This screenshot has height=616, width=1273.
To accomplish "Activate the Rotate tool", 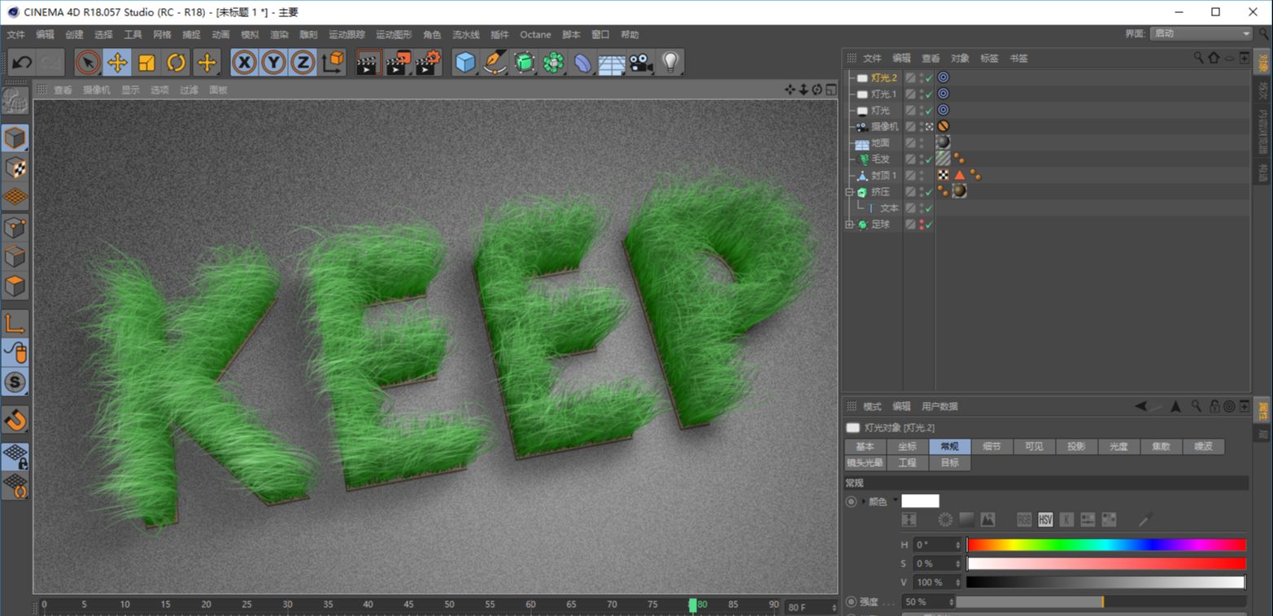I will (x=177, y=63).
